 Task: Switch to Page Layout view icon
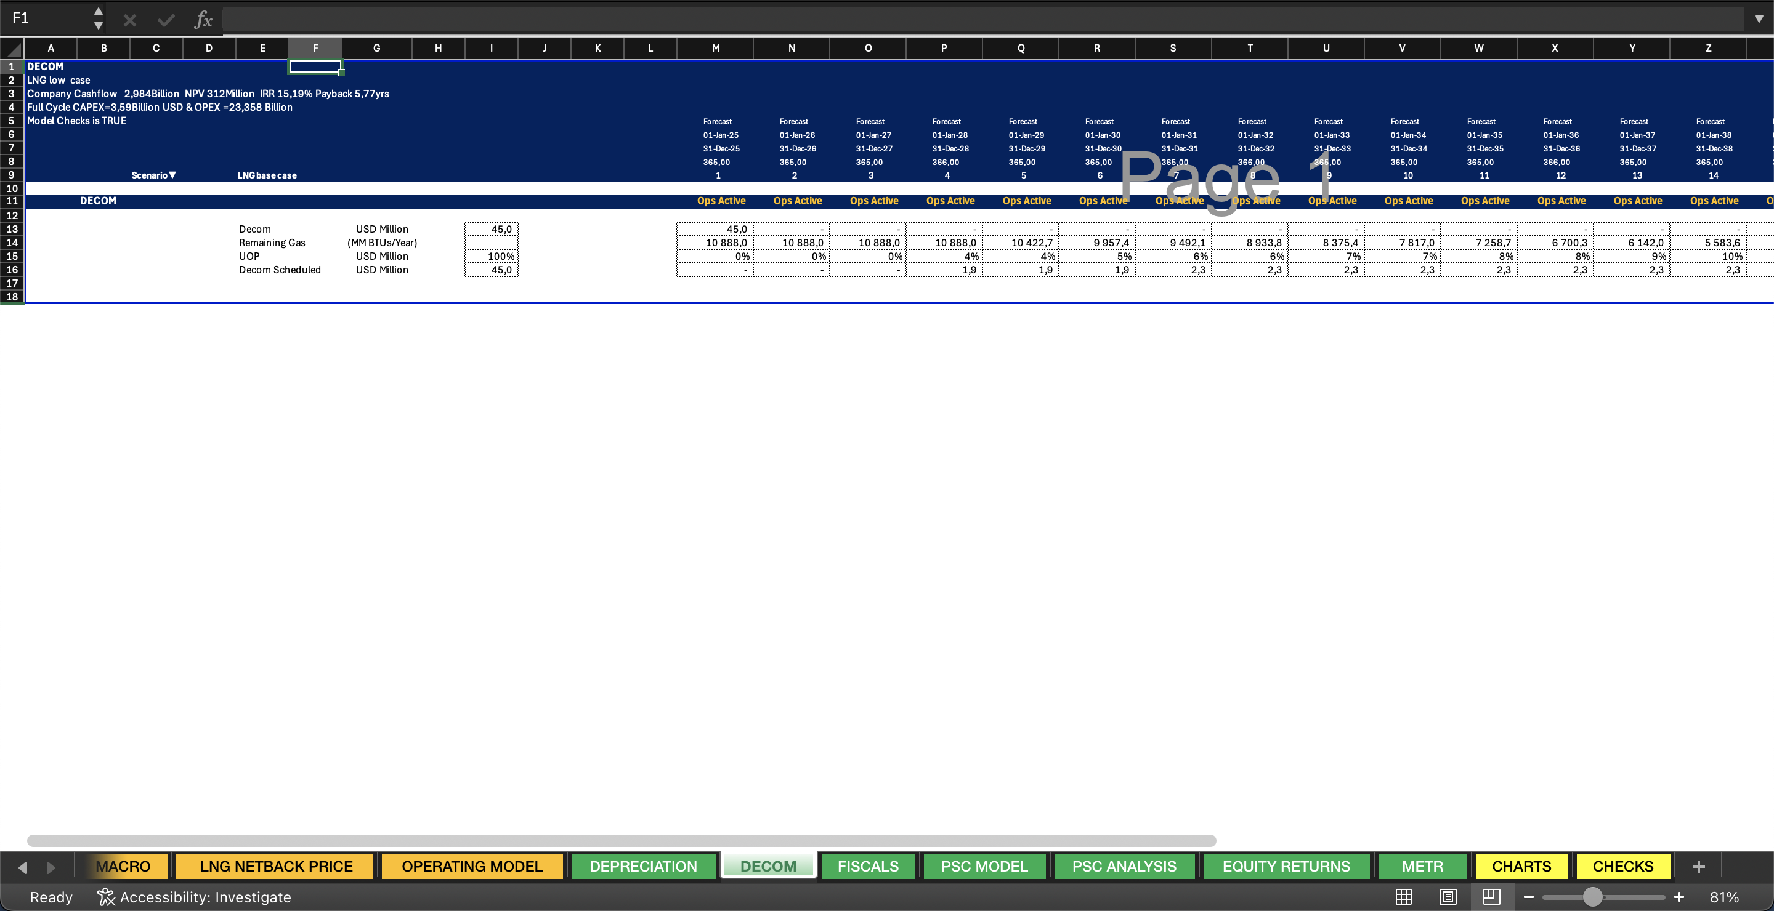pyautogui.click(x=1448, y=897)
